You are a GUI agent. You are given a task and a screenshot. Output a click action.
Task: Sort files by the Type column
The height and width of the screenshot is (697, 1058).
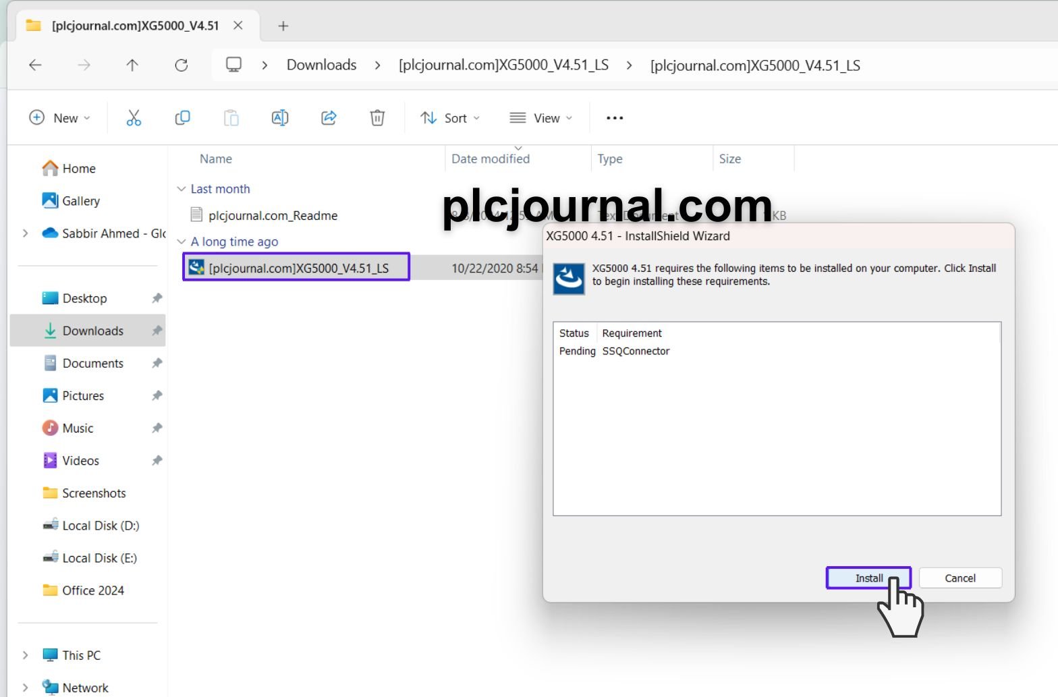point(610,159)
